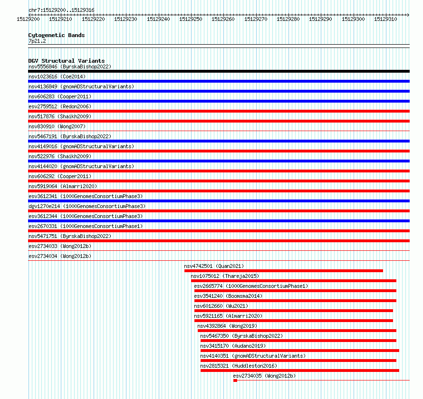Screen dimensions: 423x399
Task: Click the nsv522976 (Shaikh2009) label
Action: pyautogui.click(x=60, y=156)
